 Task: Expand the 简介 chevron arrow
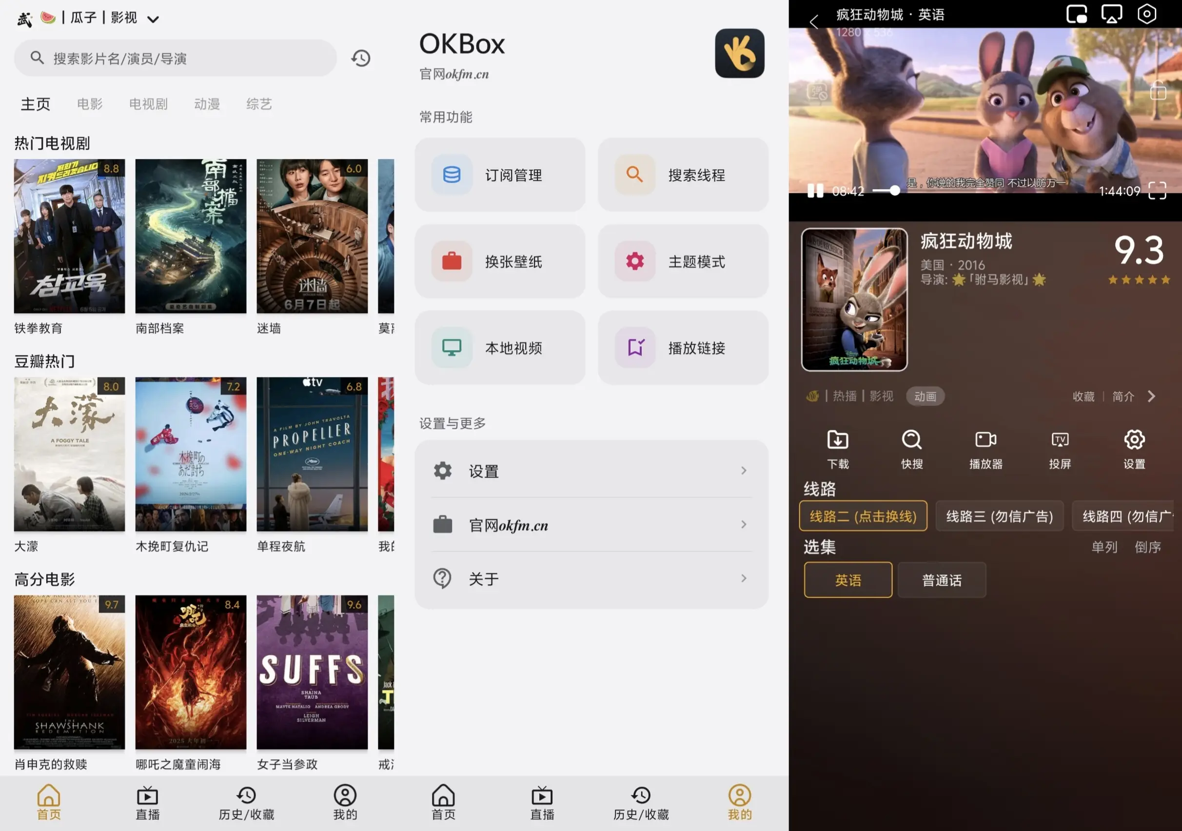click(1151, 396)
